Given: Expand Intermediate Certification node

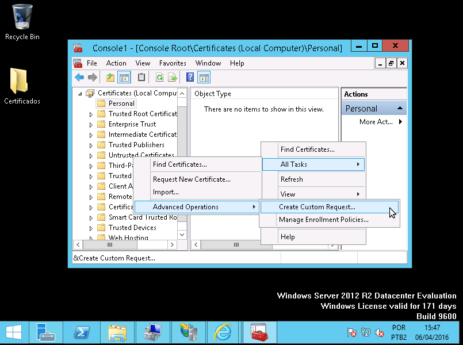Looking at the screenshot, I should tap(91, 135).
